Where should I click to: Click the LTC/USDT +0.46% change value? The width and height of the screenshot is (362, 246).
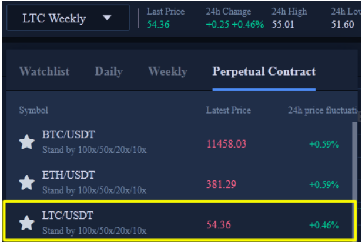324,225
